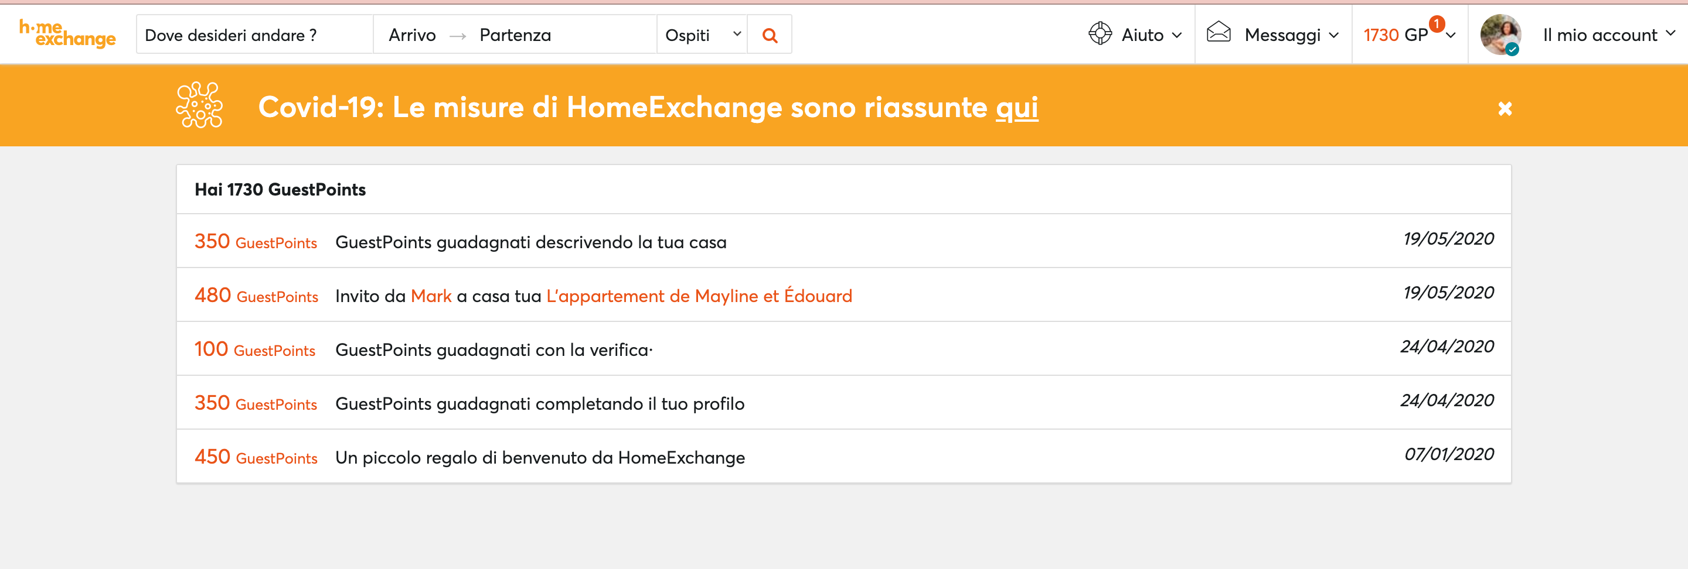1688x569 pixels.
Task: Dismiss the Covid-19 orange banner
Action: [x=1505, y=108]
